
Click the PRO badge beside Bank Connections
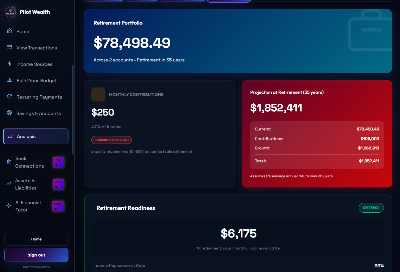pyautogui.click(x=59, y=162)
